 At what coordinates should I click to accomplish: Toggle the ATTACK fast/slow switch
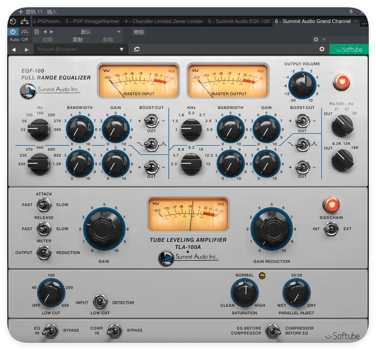(44, 205)
